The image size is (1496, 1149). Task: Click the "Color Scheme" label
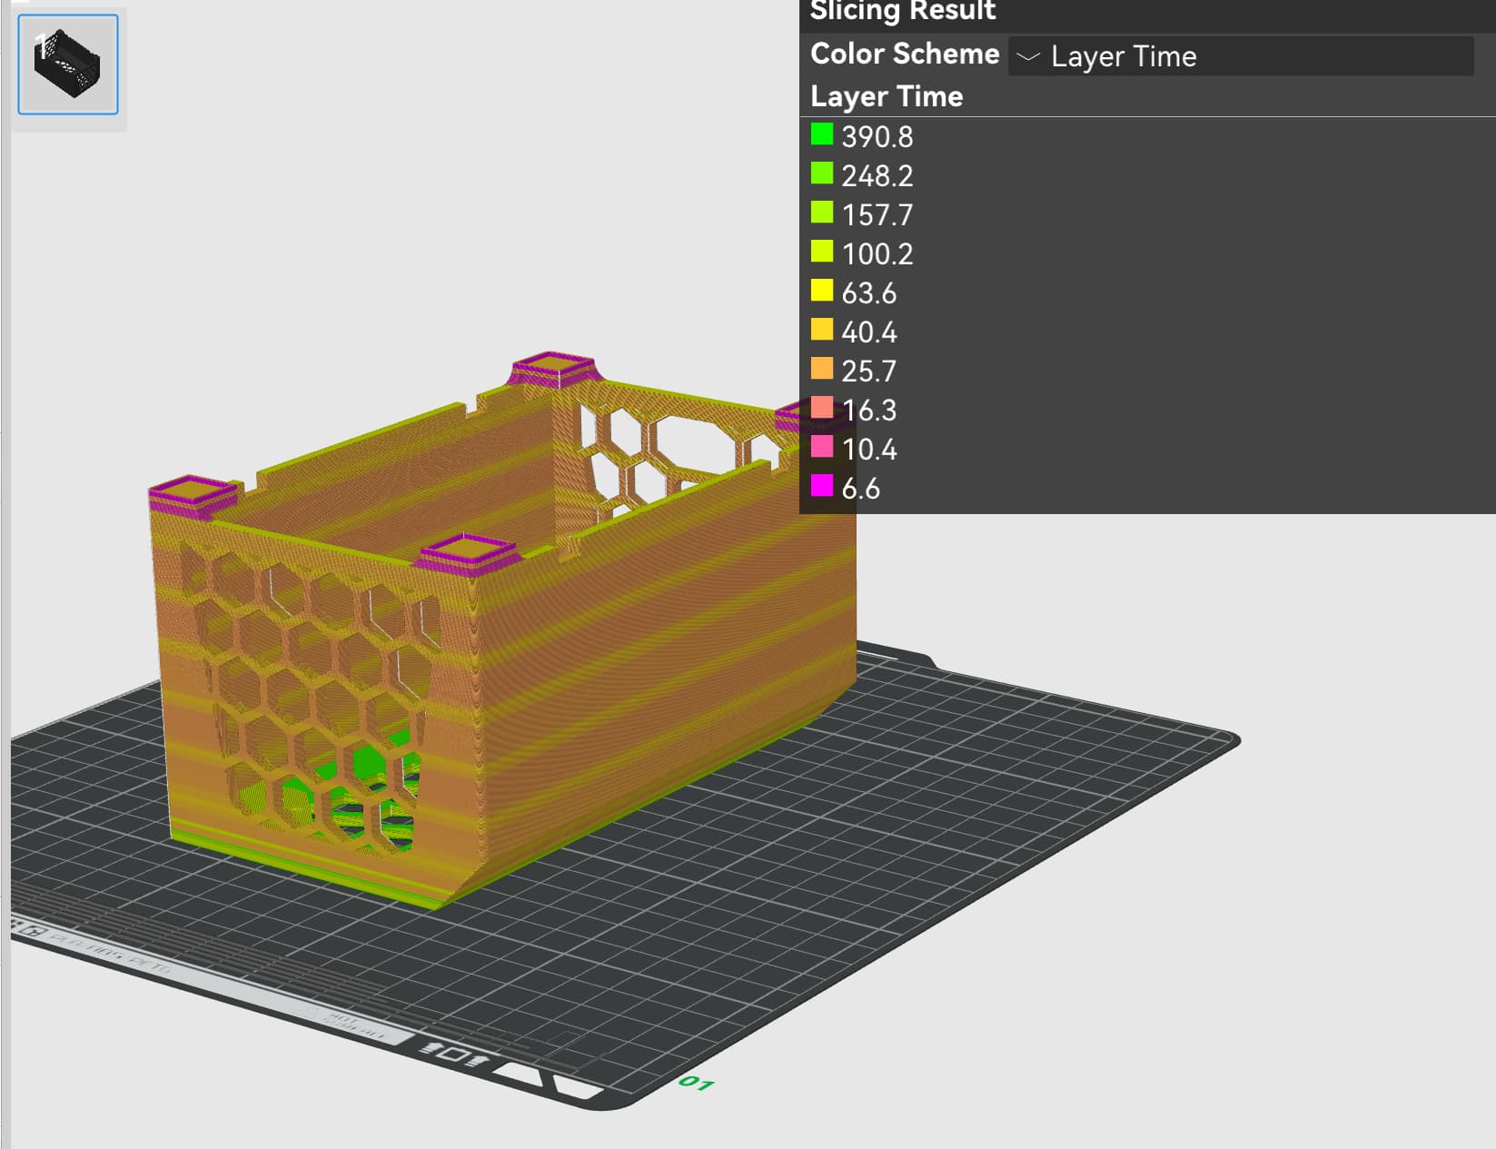pyautogui.click(x=905, y=54)
